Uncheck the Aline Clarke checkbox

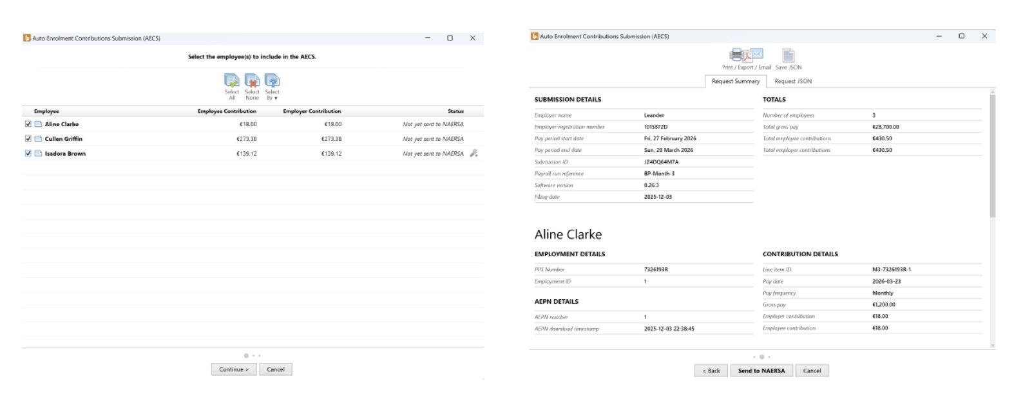click(x=28, y=124)
